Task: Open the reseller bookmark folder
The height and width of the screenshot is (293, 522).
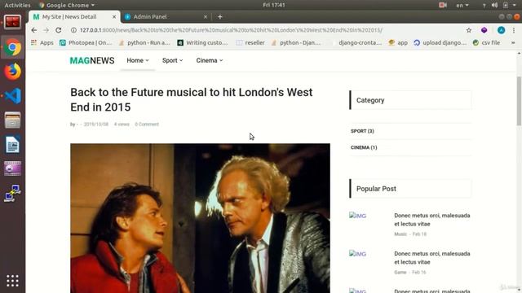Action: click(x=250, y=42)
